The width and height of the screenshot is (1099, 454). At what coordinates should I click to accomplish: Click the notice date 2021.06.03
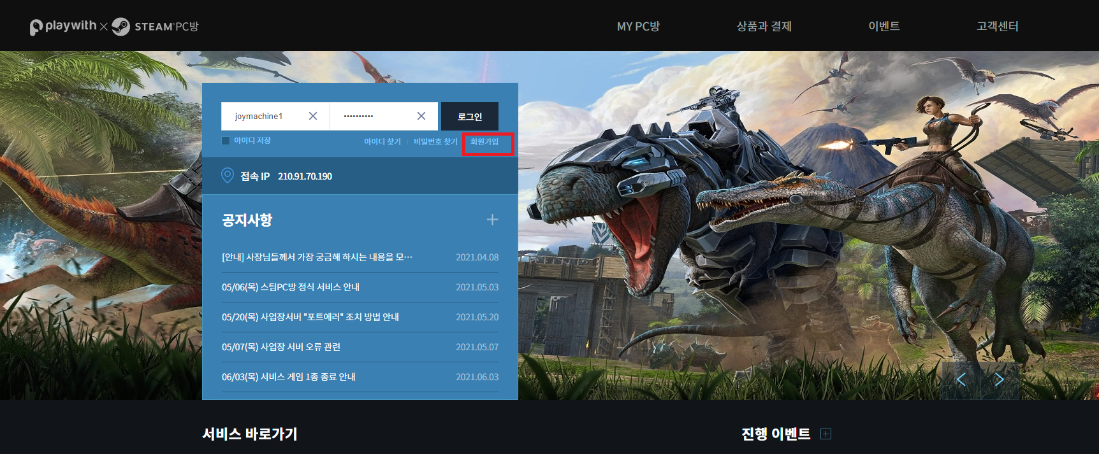point(477,377)
